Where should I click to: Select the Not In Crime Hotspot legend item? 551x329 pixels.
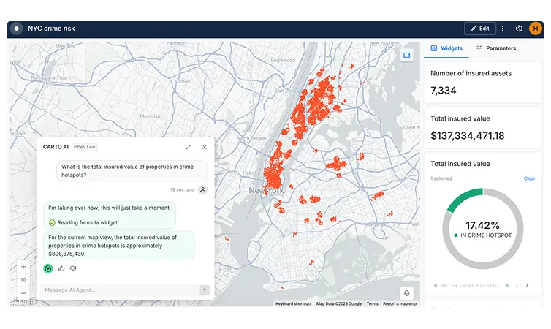point(467,285)
